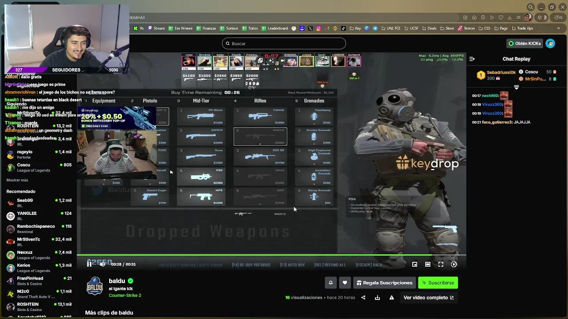This screenshot has height=319, width=568.
Task: Pause the clip playback
Action: [x=89, y=264]
